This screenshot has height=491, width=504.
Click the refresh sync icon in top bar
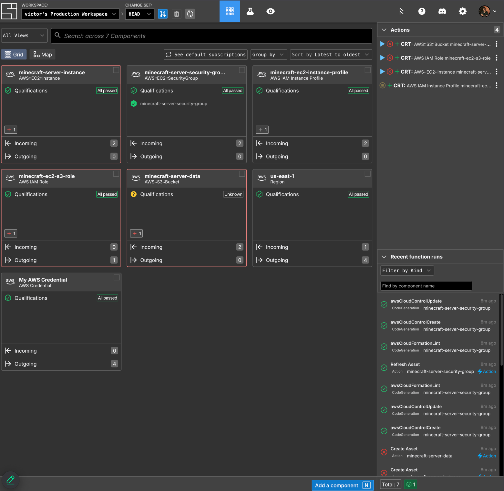tap(190, 14)
